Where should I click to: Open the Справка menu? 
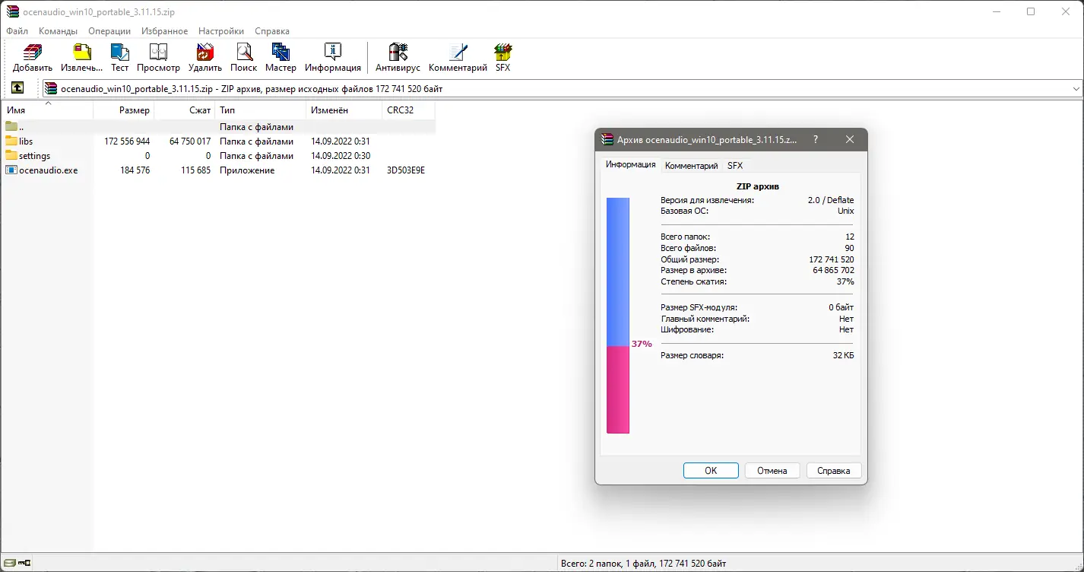(272, 31)
